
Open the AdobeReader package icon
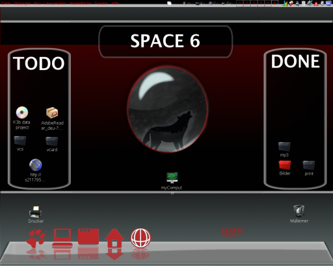(52, 113)
